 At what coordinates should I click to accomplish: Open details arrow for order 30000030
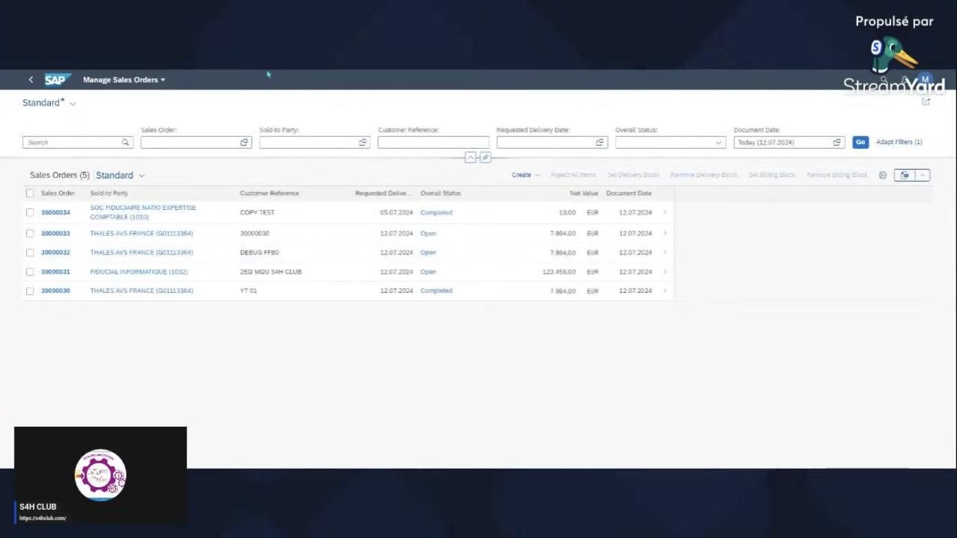tap(665, 291)
